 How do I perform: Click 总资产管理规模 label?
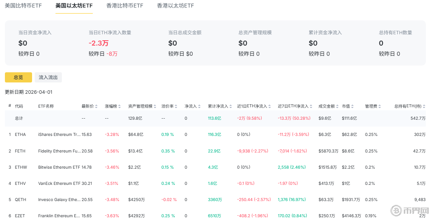(255, 32)
